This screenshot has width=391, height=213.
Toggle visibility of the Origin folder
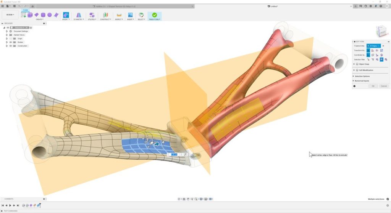[11, 38]
